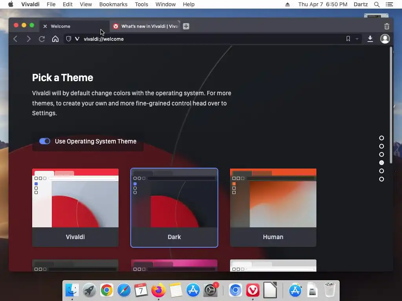
Task: Close the Welcome tab
Action: tap(45, 26)
